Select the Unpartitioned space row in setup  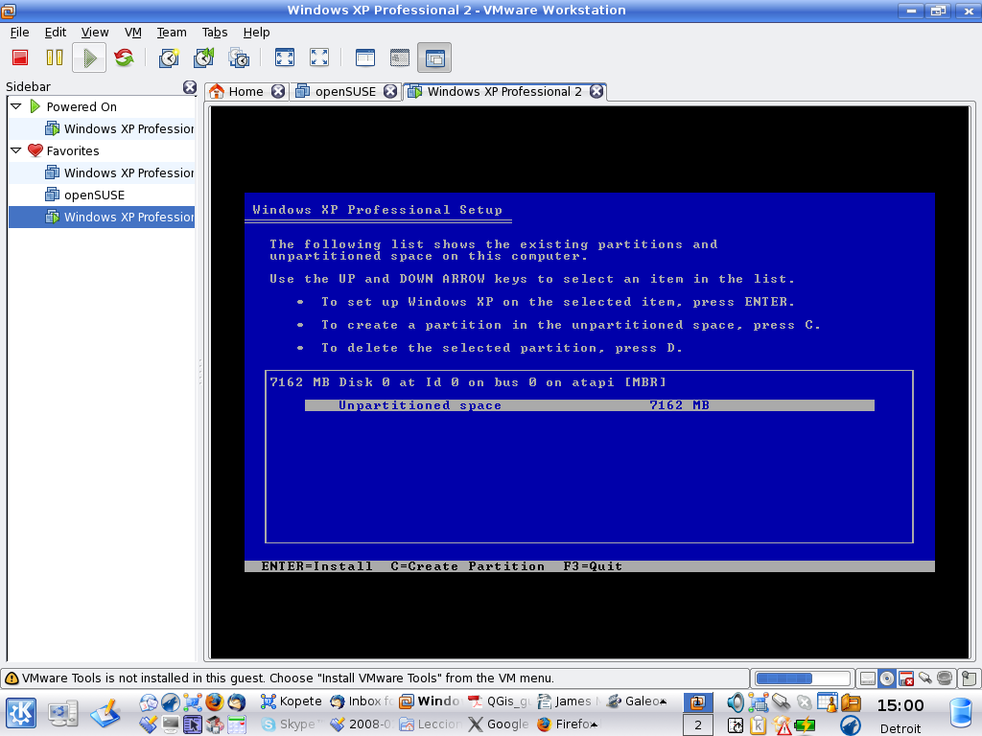(589, 405)
